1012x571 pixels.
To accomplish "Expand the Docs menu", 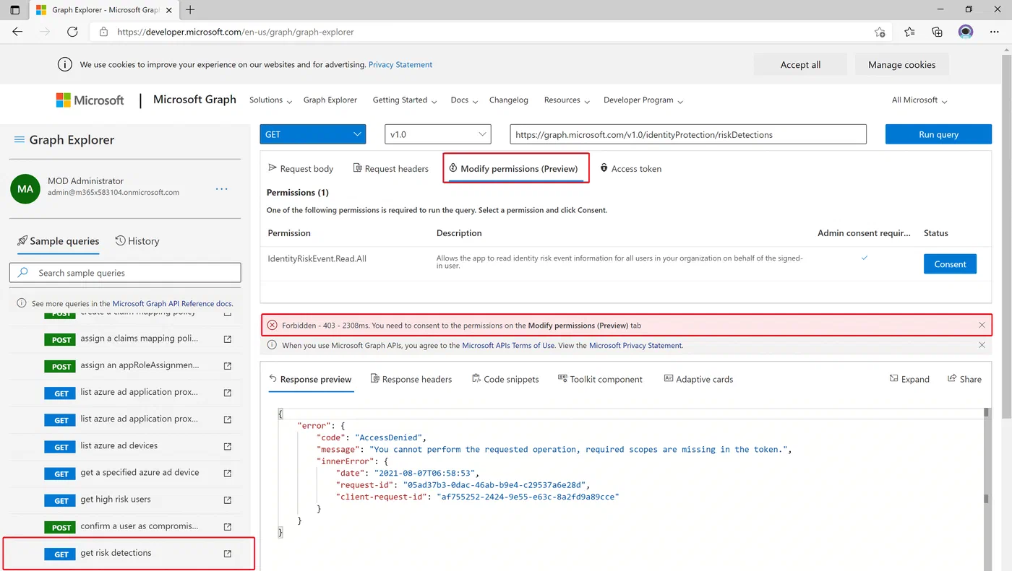I will [465, 100].
